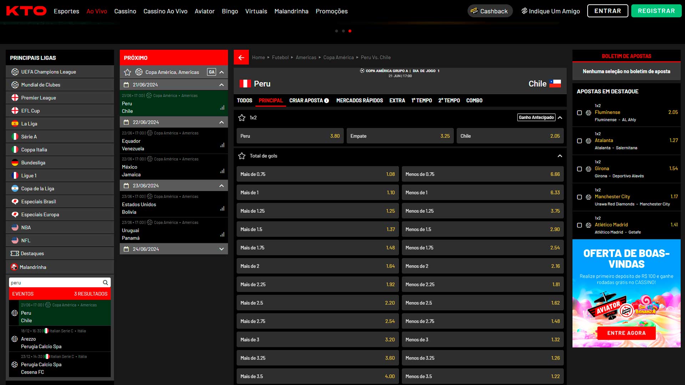Click the Destaques ticket icon
The width and height of the screenshot is (685, 385).
15,253
